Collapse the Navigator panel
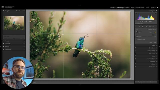This screenshot has height=90, width=160. pyautogui.click(x=3, y=11)
